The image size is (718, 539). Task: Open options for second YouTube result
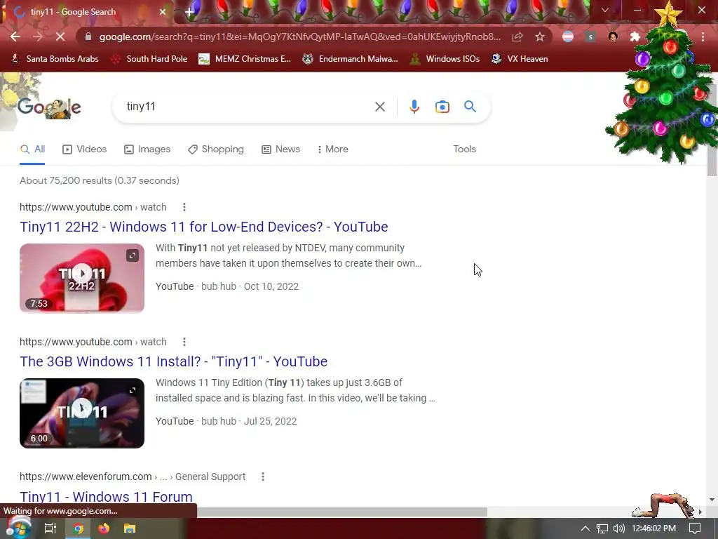click(184, 342)
